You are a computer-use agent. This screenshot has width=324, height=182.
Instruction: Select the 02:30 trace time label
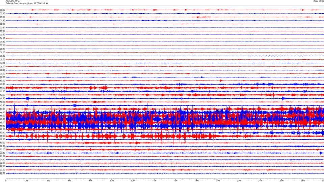coord(2,28)
